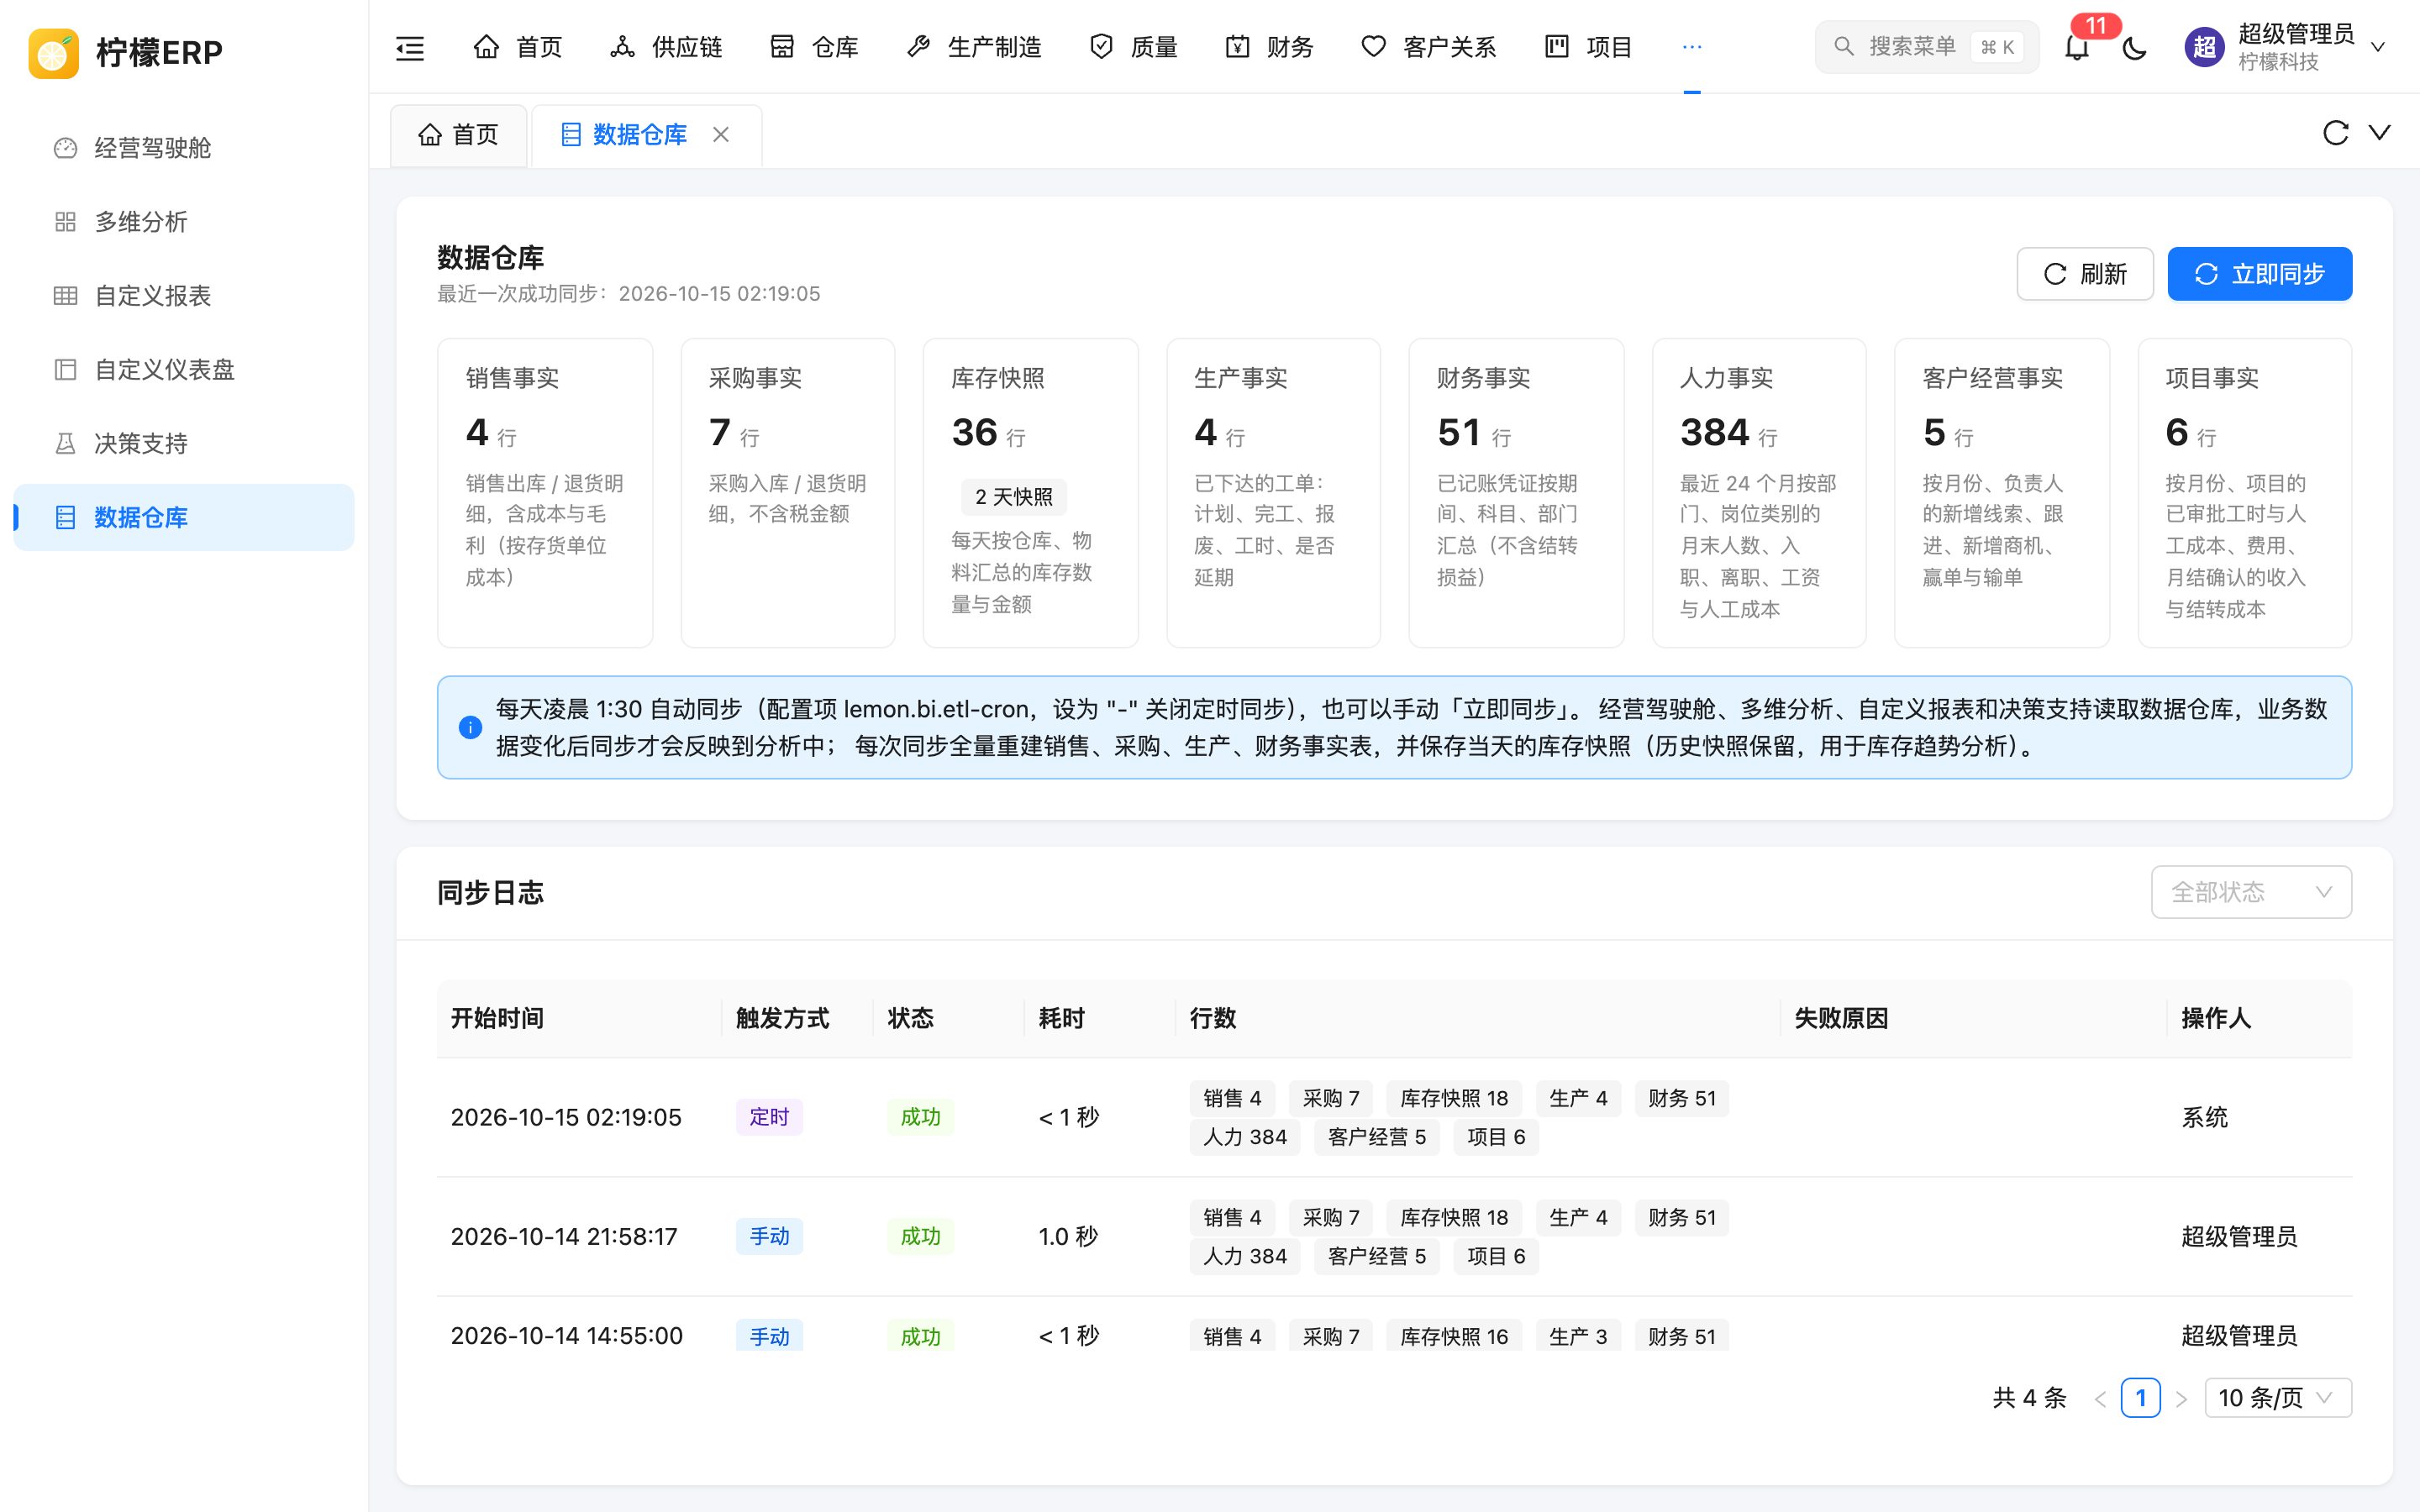Go to the next page arrow
This screenshot has width=2420, height=1512.
[2182, 1399]
